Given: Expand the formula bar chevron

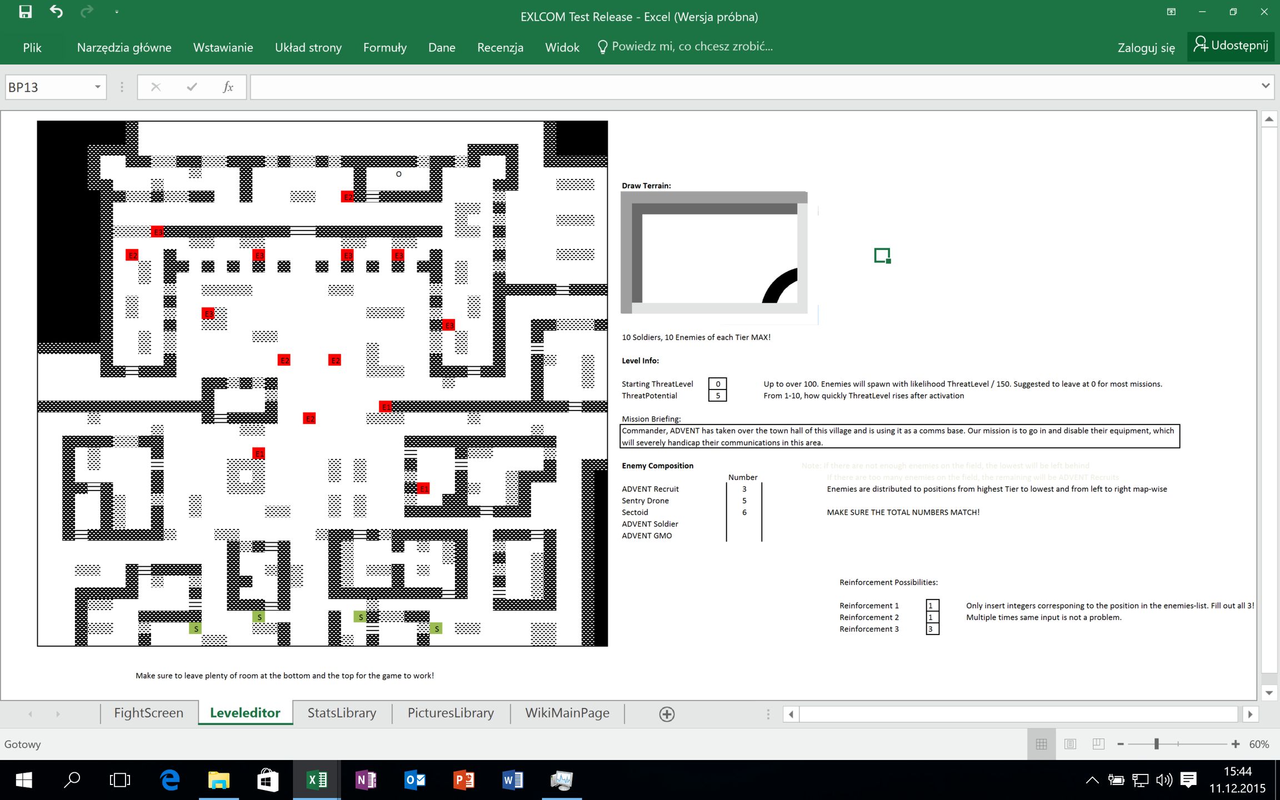Looking at the screenshot, I should tap(1266, 86).
